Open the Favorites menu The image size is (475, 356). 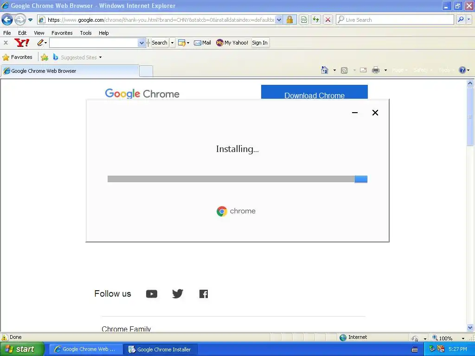(x=62, y=33)
